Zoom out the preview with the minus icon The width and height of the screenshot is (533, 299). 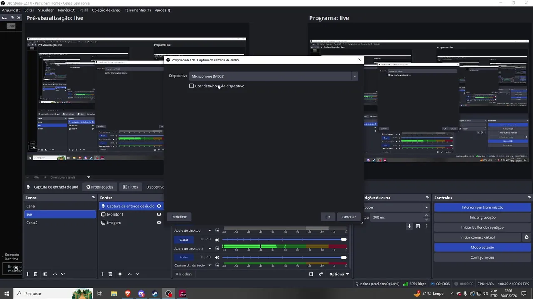27,177
